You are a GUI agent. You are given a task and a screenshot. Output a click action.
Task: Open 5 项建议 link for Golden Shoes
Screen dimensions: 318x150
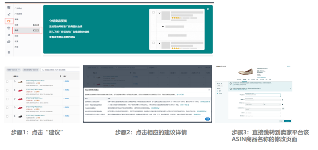pyautogui.click(x=67, y=81)
